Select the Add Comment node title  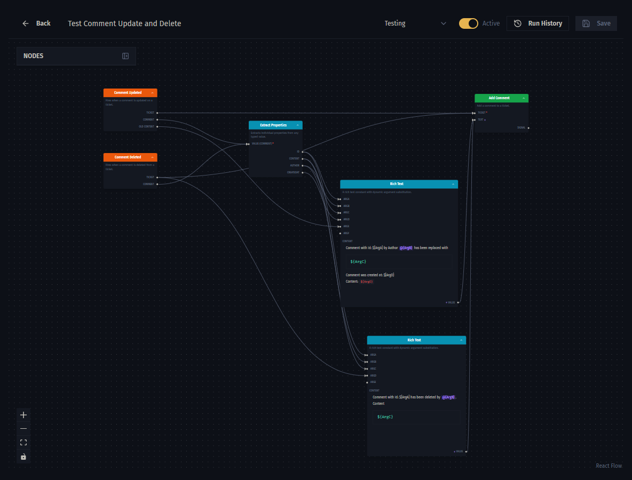click(x=499, y=98)
